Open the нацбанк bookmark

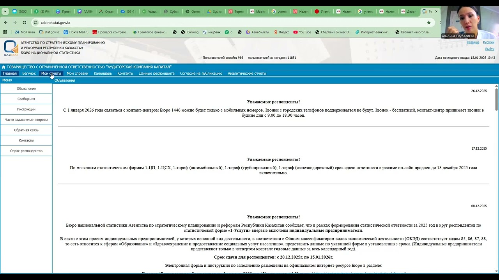pos(212,32)
